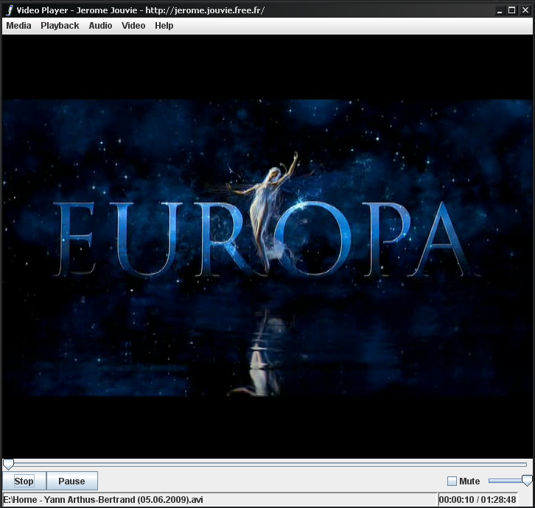Open the Playback menu
Image resolution: width=535 pixels, height=508 pixels.
pos(60,26)
